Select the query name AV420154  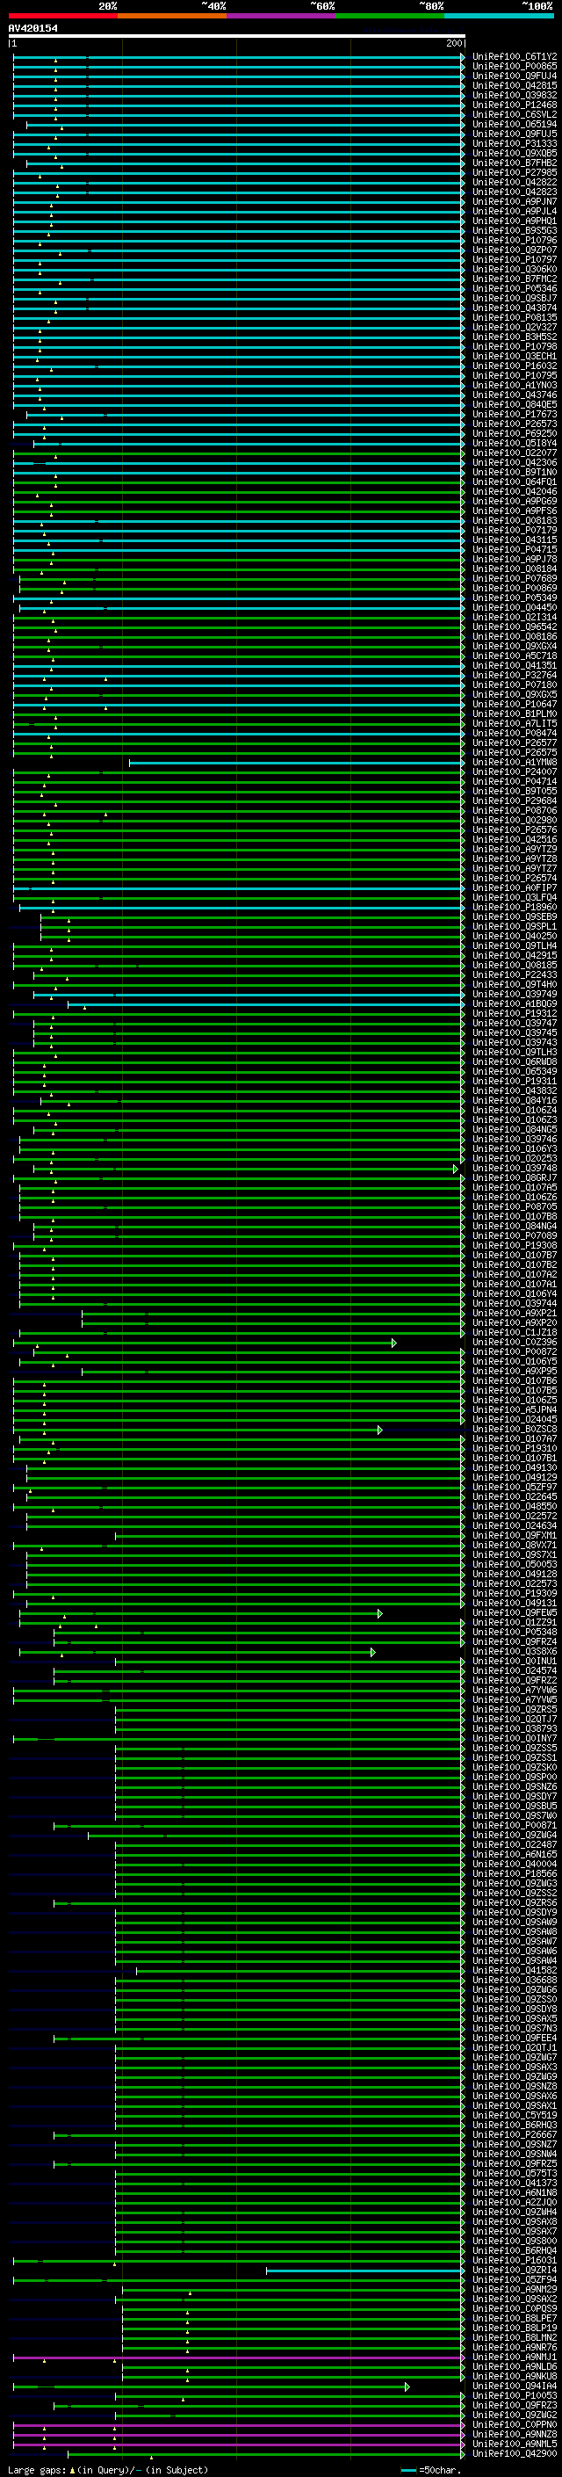click(33, 28)
